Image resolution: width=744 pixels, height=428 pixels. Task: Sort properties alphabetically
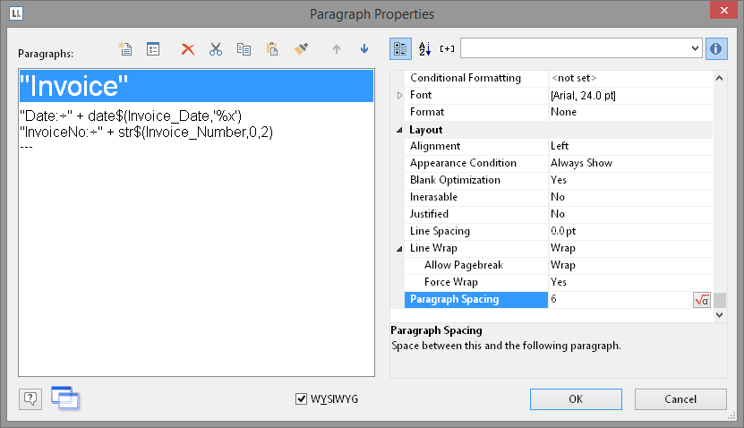[x=425, y=48]
